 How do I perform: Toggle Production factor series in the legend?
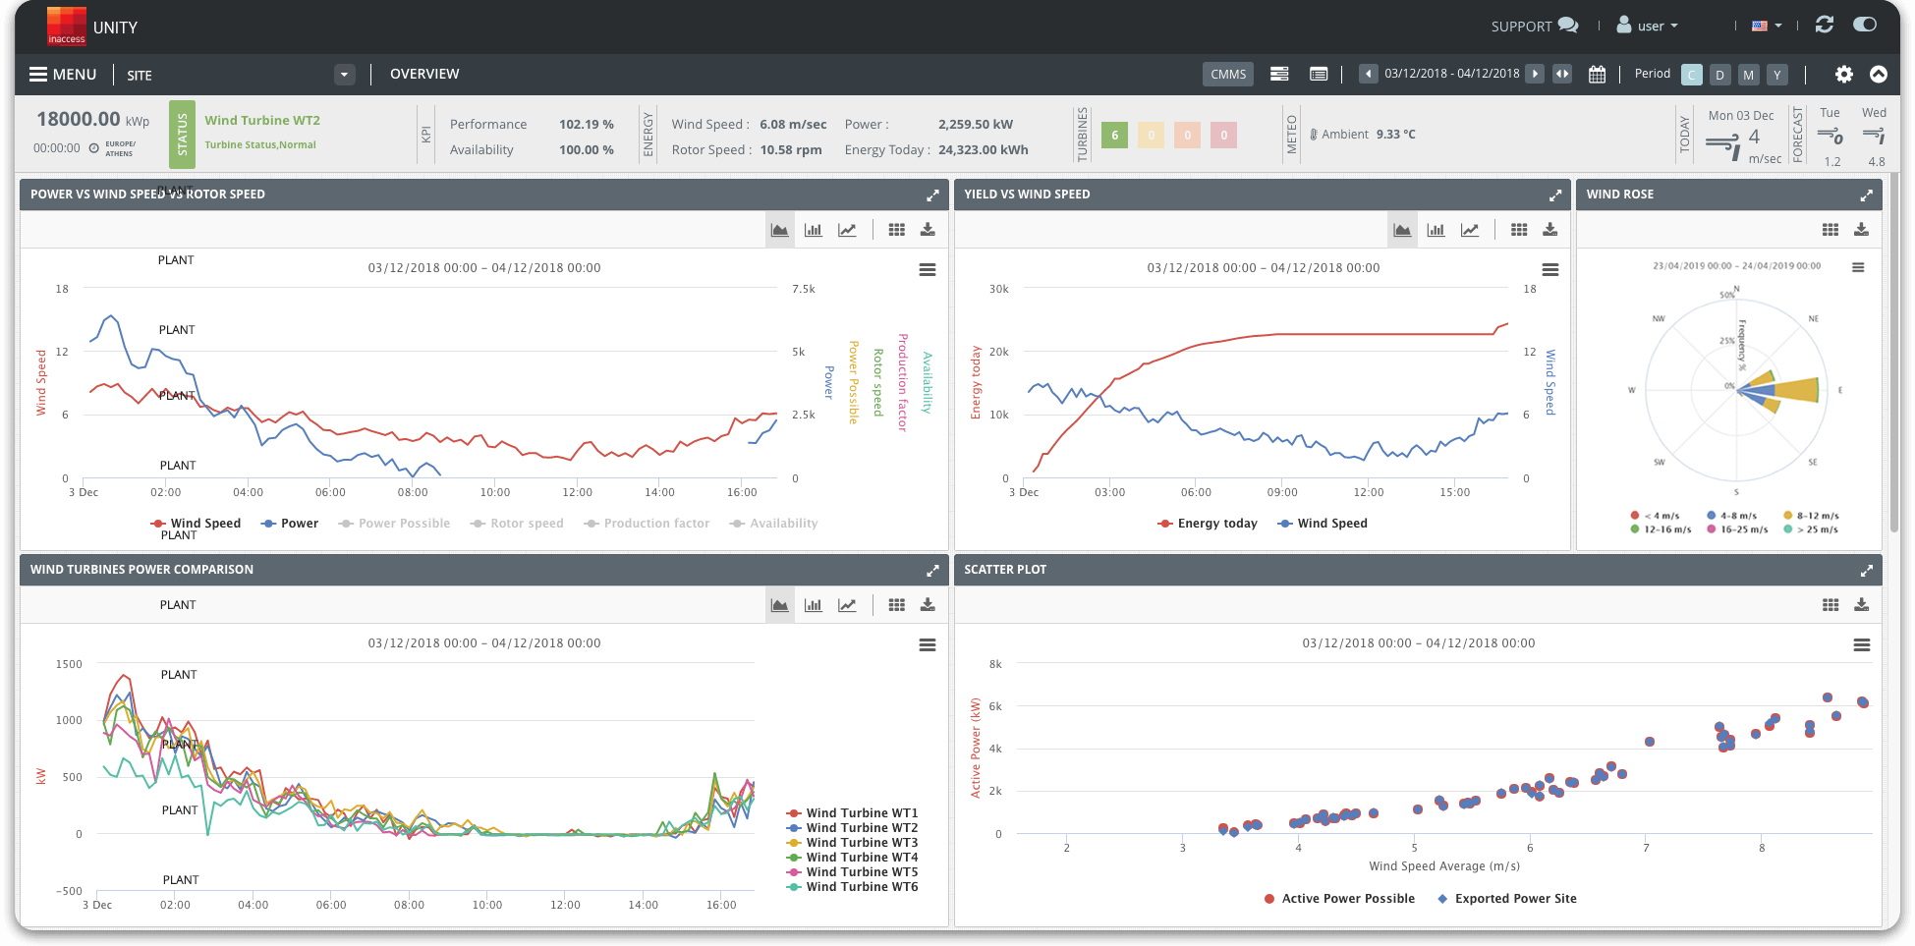(647, 524)
